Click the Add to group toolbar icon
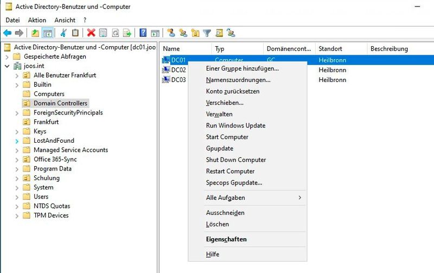The width and height of the screenshot is (434, 273). pos(231,33)
